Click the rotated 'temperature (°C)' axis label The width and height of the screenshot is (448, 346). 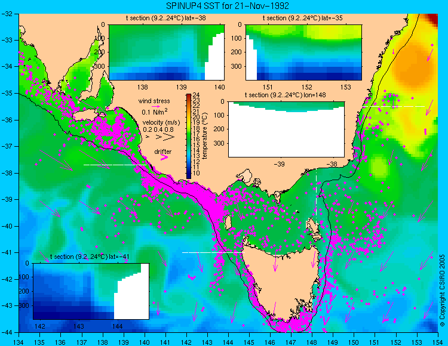204,135
